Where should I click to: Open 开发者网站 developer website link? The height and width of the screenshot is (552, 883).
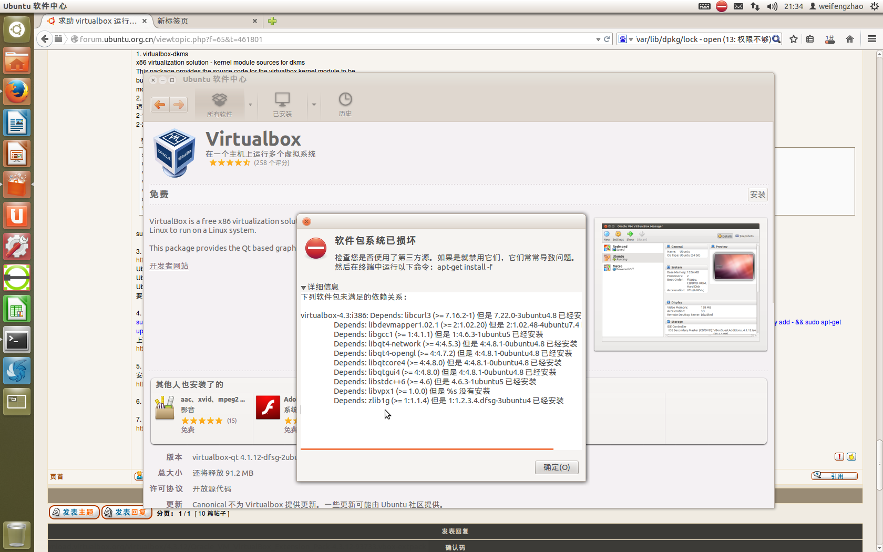[169, 266]
